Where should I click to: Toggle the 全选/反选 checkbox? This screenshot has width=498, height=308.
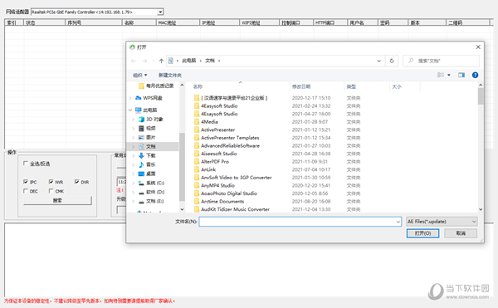tap(26, 164)
